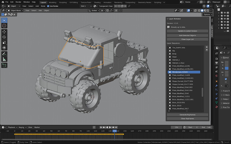Screen dimensions: 231x144
Task: Select the Add Cube tool
Action: [x=4, y=65]
